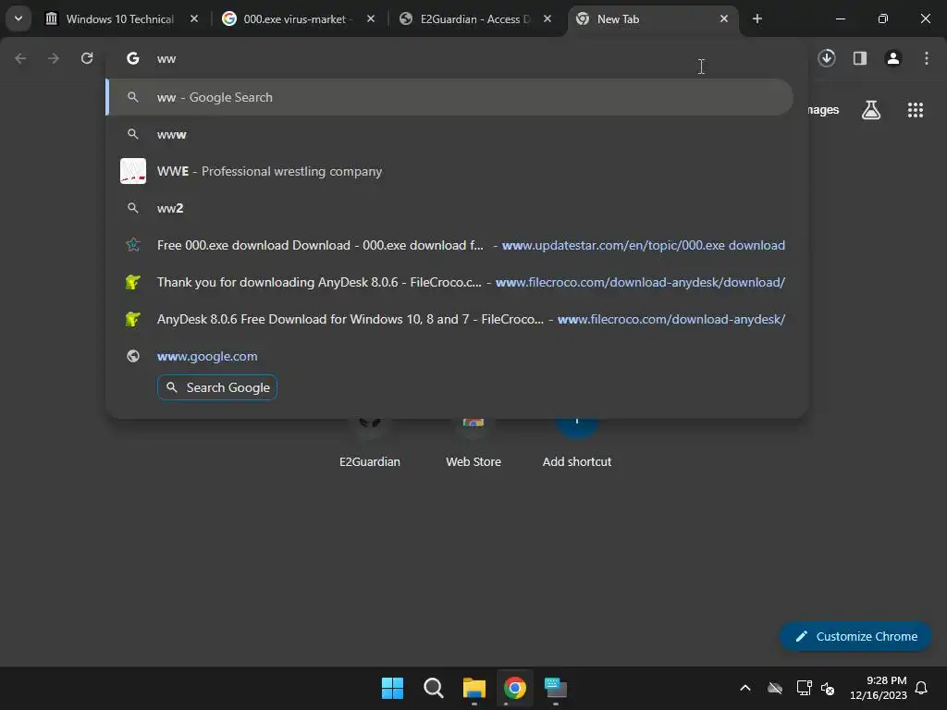The image size is (947, 710).
Task: Click the OneDrive cloud tray icon
Action: click(775, 688)
